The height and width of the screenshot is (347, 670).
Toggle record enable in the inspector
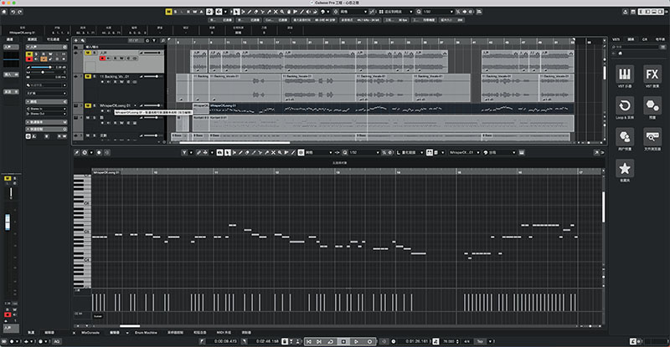29,59
